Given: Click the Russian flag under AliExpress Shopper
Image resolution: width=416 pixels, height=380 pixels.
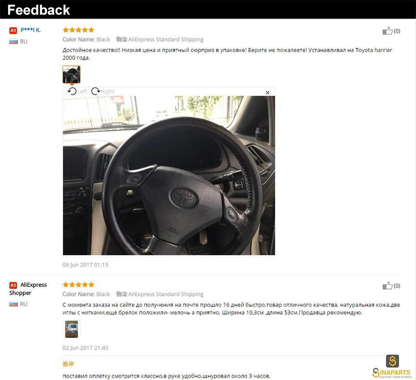Looking at the screenshot, I should [x=13, y=304].
